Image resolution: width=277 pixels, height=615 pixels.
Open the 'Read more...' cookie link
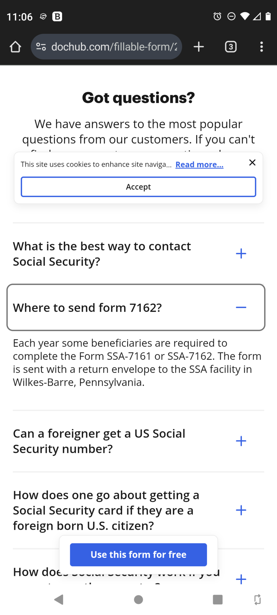click(x=199, y=165)
